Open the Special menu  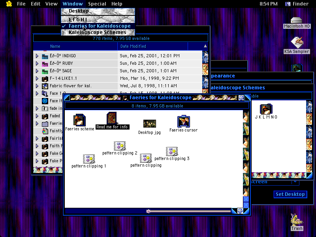[97, 4]
